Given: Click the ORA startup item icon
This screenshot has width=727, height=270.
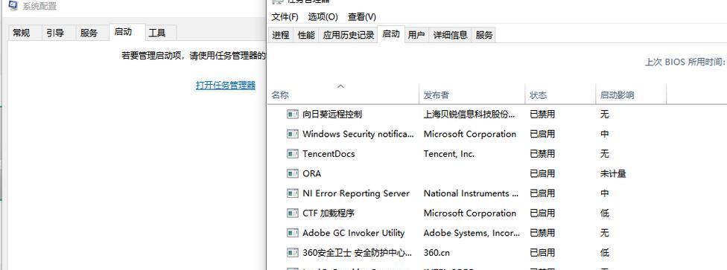Looking at the screenshot, I should [x=293, y=173].
